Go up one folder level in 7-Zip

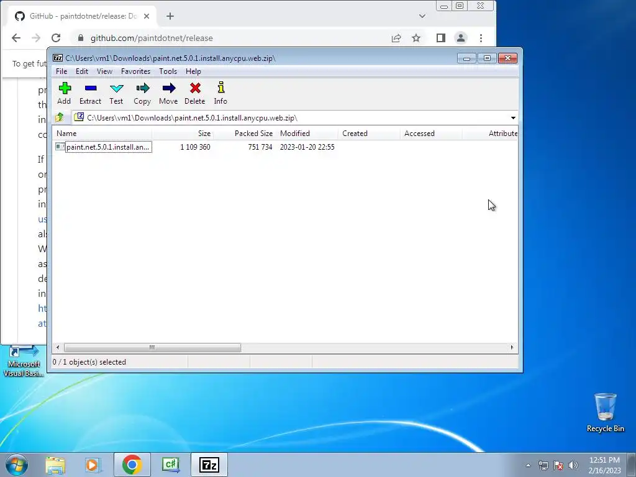click(x=60, y=117)
